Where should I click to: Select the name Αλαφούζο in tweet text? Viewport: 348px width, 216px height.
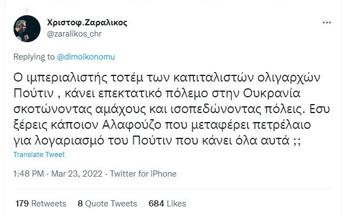(132, 125)
